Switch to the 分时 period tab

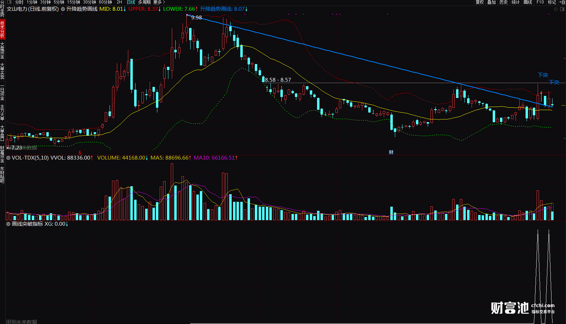19,2
